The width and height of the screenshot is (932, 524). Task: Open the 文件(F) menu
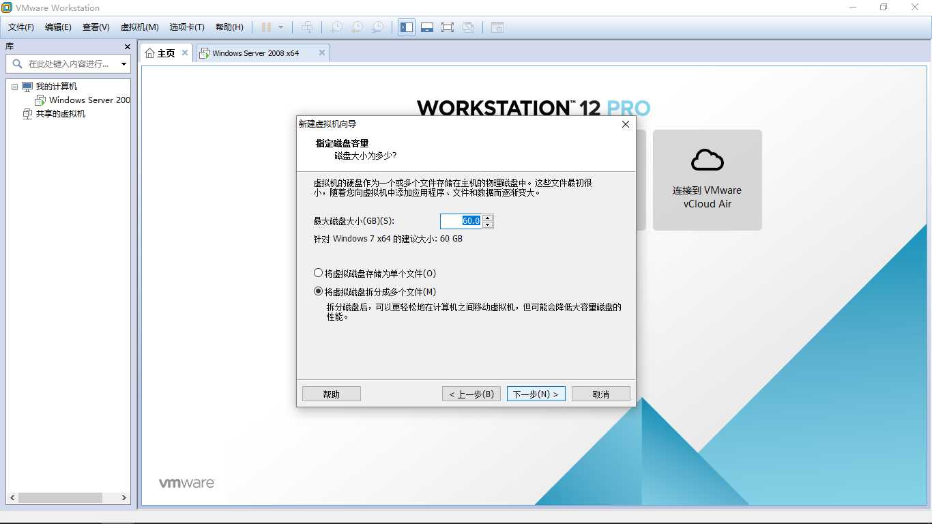pyautogui.click(x=21, y=27)
